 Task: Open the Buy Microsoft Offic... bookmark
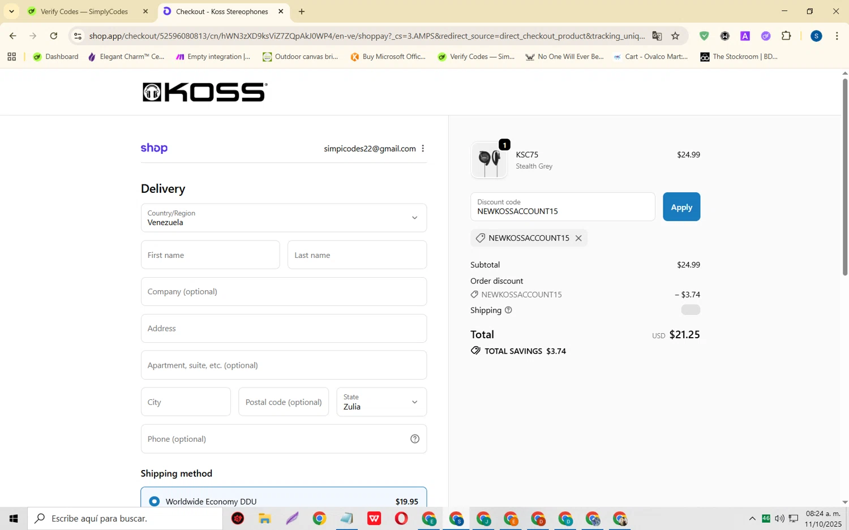tap(388, 57)
